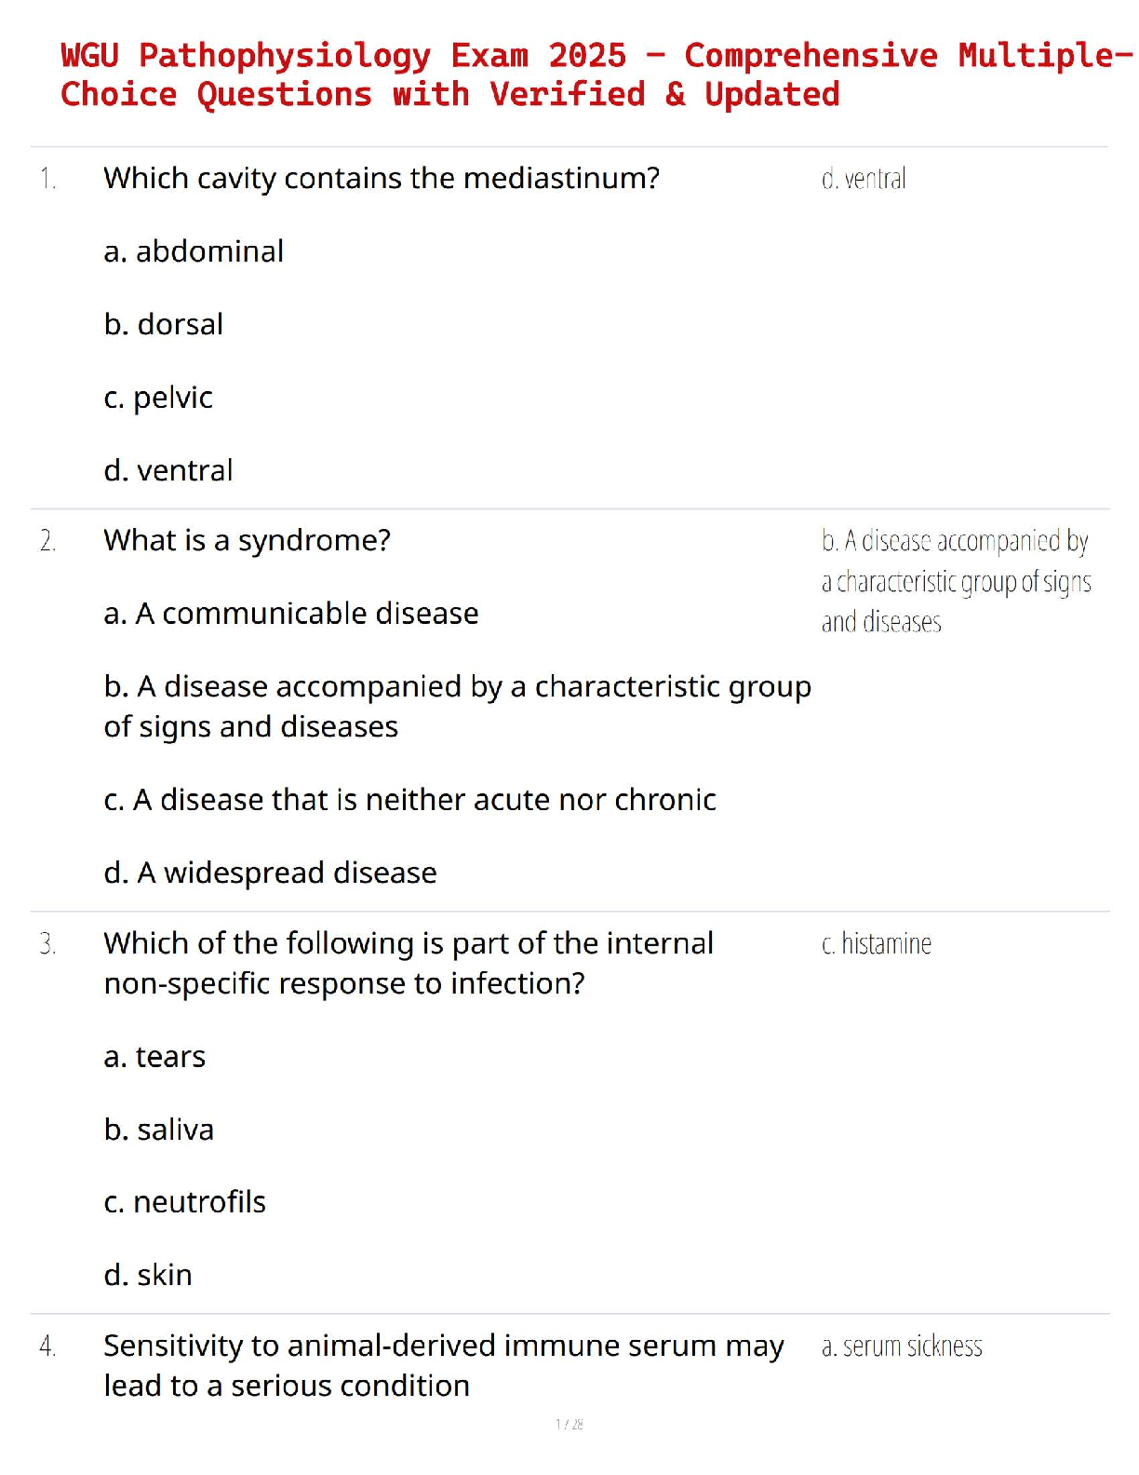
Task: Choose option 'b. saliva'
Action: tap(159, 1130)
